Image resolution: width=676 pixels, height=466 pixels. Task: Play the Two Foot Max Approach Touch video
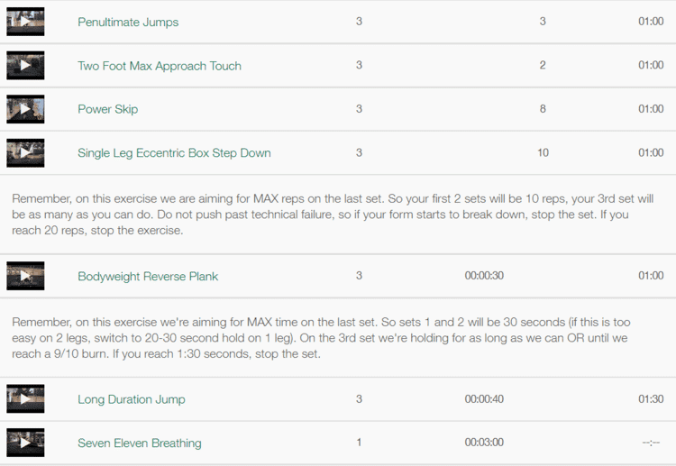[x=25, y=65]
